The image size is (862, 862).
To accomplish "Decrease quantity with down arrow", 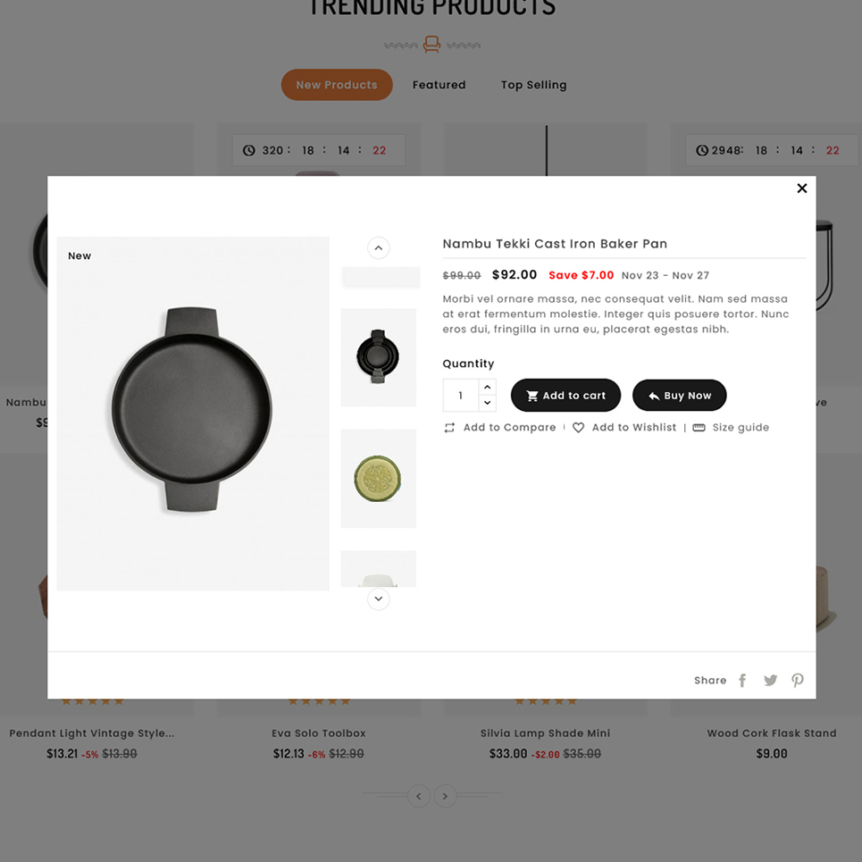I will coord(487,403).
